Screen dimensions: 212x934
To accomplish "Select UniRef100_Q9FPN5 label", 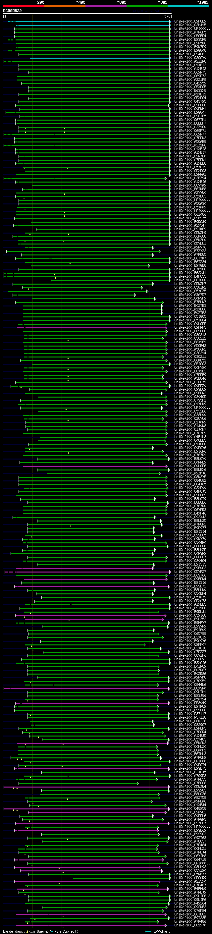I will (x=190, y=327).
